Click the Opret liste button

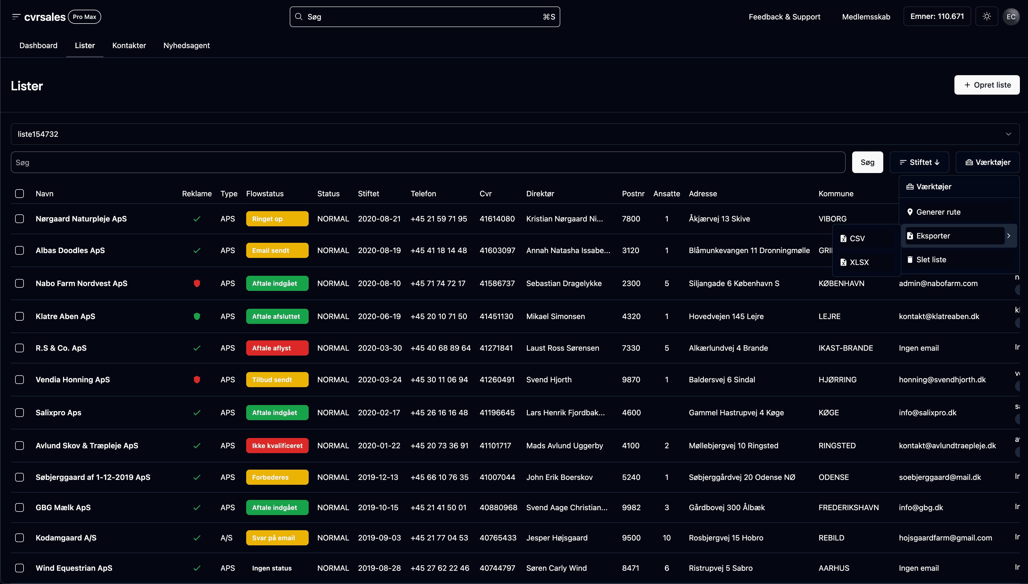point(987,85)
